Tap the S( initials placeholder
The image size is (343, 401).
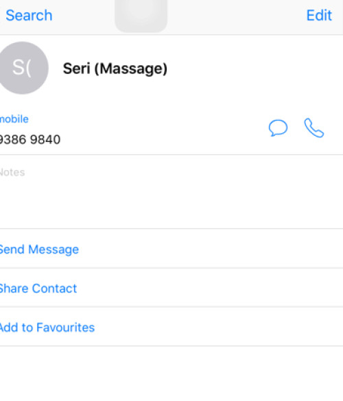point(21,68)
